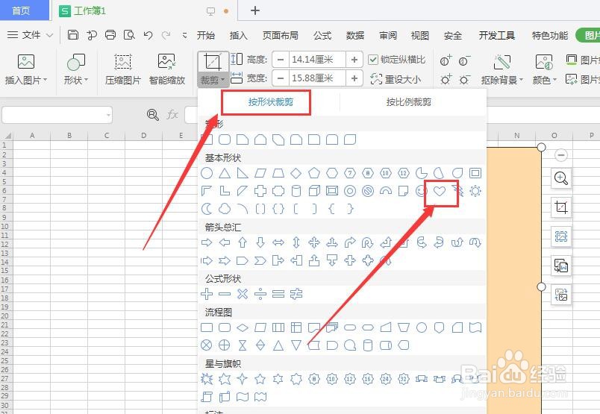Click the zoom magnifier next to fx
This screenshot has height=414, width=600.
(153, 114)
